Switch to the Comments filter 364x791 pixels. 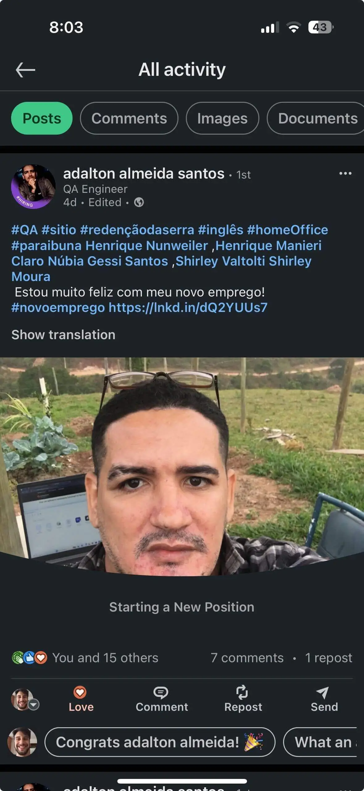(129, 118)
